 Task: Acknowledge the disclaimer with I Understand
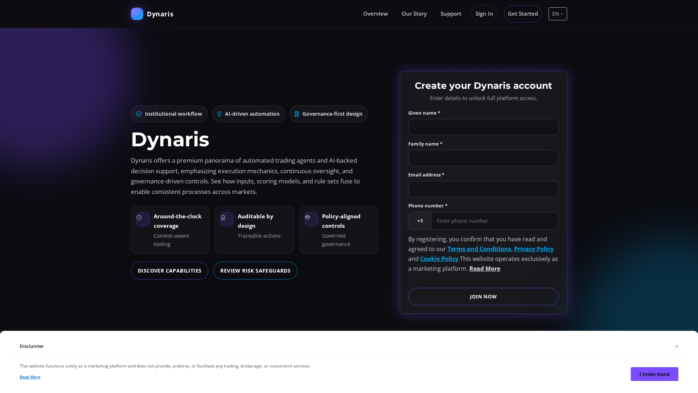(654, 374)
